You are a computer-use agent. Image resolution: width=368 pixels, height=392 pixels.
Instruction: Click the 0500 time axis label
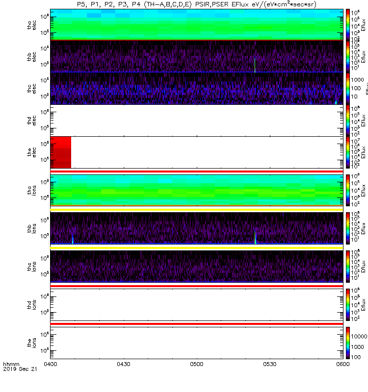tap(197, 364)
